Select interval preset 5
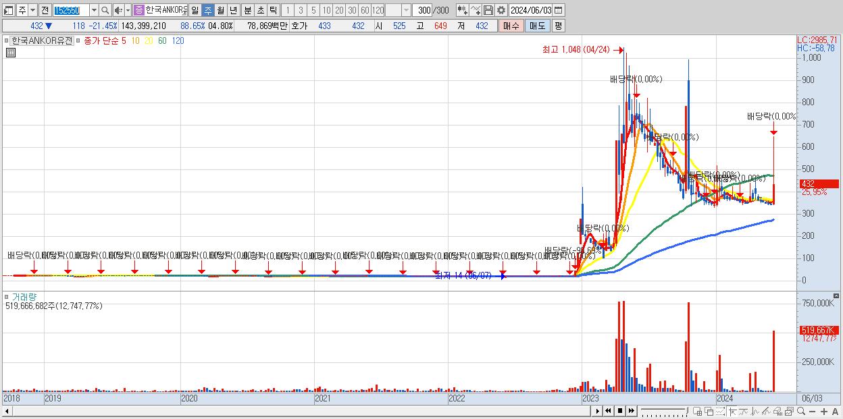Screen dimensions: 843x419 313,10
